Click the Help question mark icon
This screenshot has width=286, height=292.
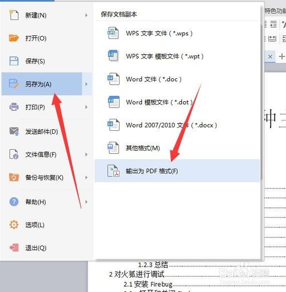14,202
